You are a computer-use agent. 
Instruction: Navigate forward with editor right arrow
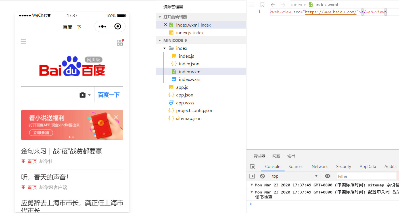click(283, 5)
